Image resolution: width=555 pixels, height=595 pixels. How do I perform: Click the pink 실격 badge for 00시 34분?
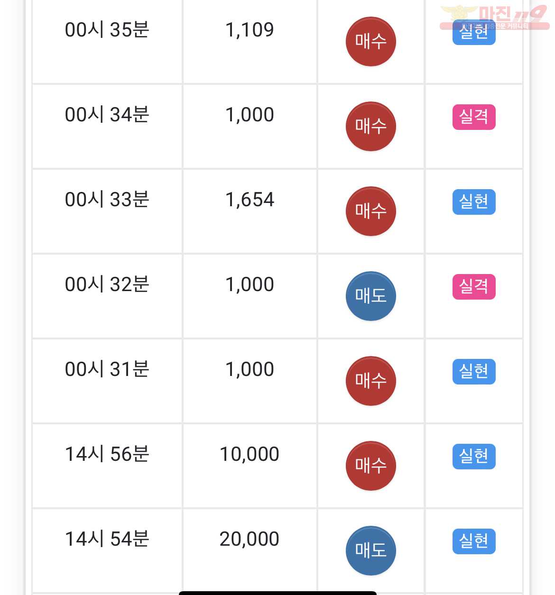tap(474, 117)
